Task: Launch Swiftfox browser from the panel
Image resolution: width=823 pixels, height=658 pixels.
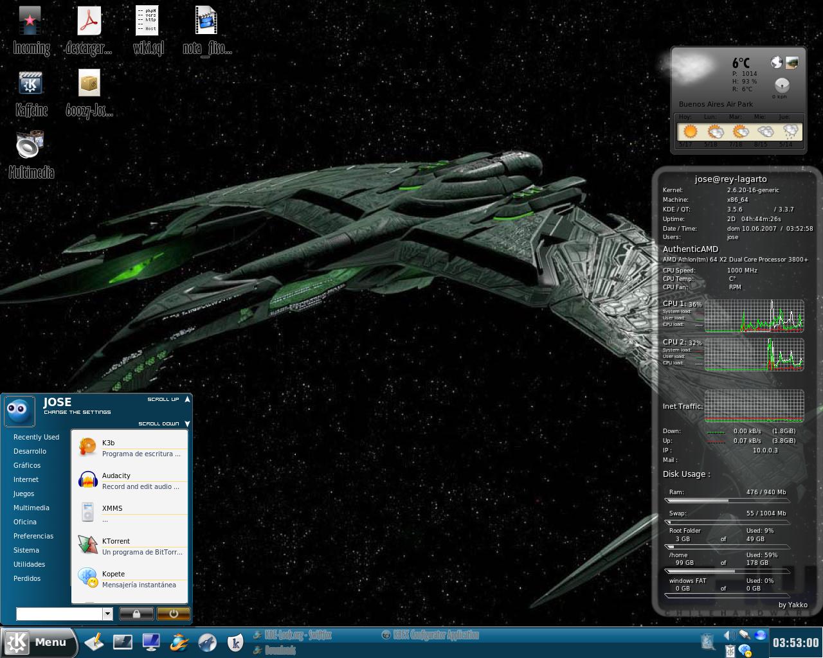Action: tap(179, 642)
